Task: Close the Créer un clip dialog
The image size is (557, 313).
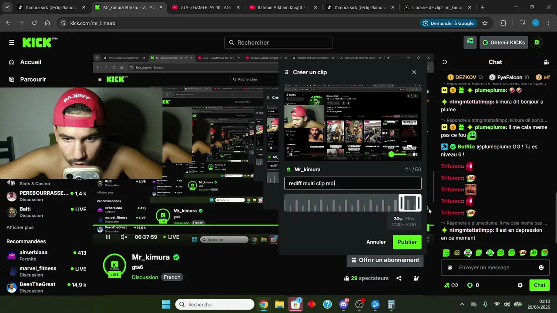Action: pos(414,72)
